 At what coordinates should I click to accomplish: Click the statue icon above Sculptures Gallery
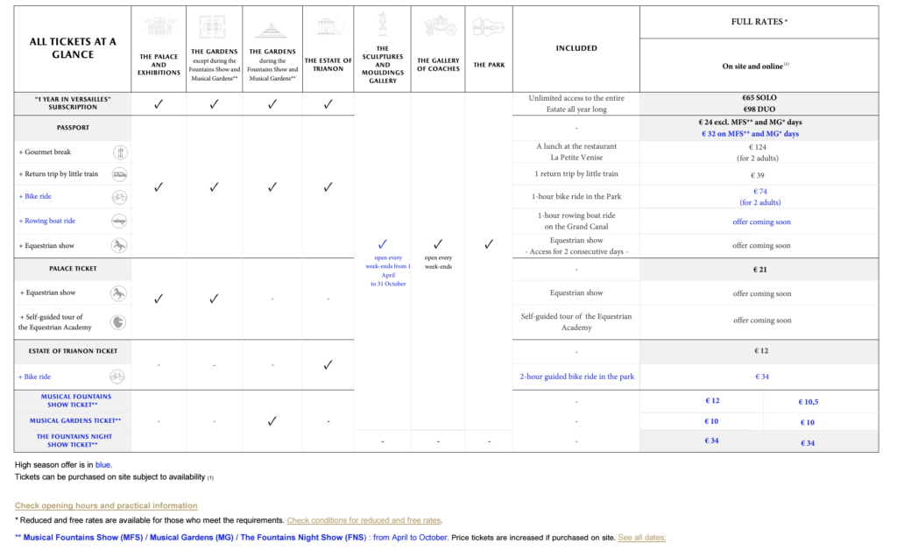[x=383, y=25]
